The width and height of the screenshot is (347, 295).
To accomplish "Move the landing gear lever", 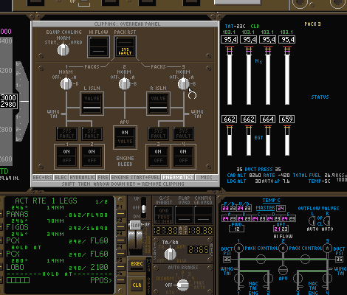I will click(143, 209).
